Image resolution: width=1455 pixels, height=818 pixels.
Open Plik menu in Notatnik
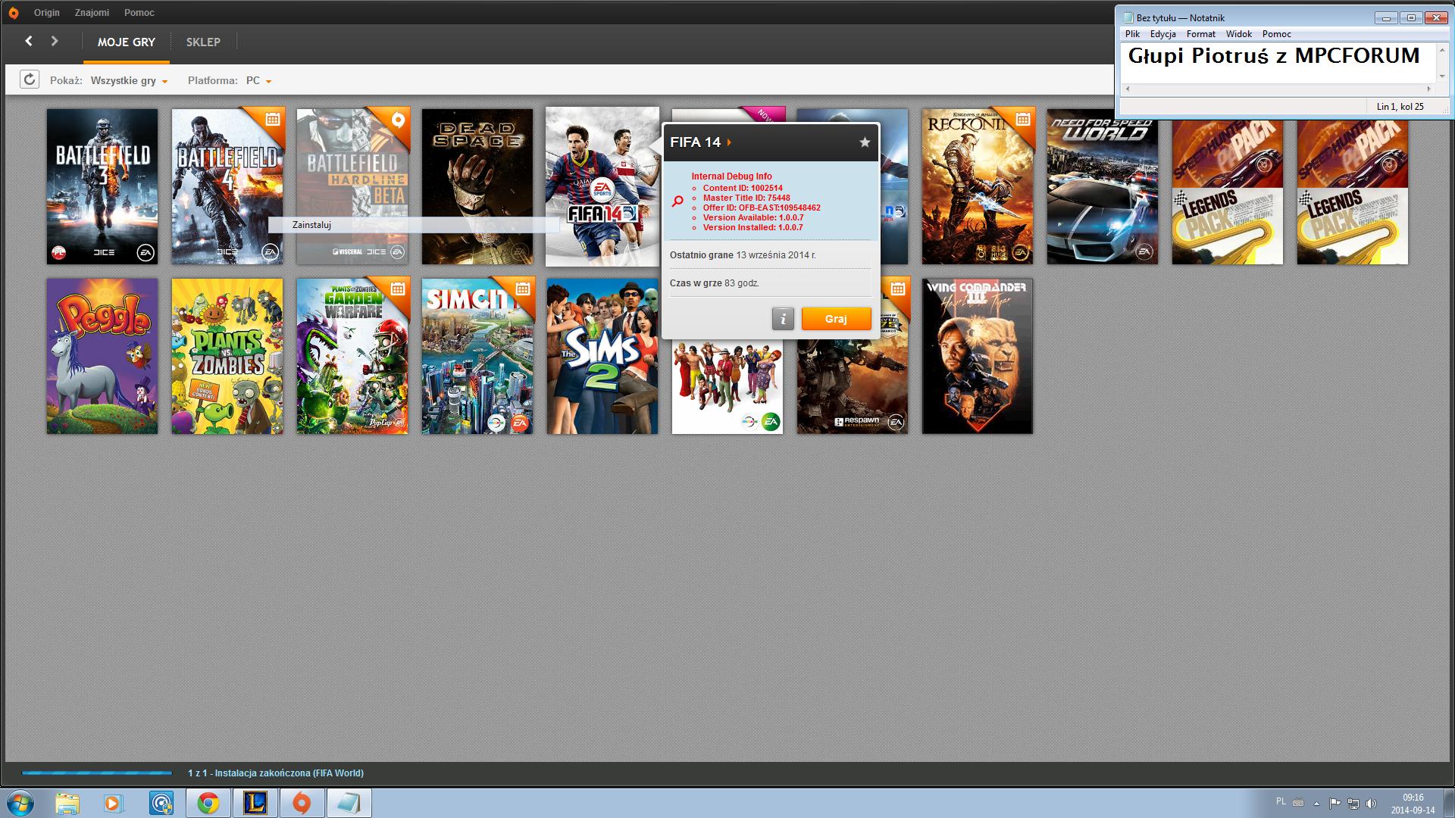point(1132,34)
